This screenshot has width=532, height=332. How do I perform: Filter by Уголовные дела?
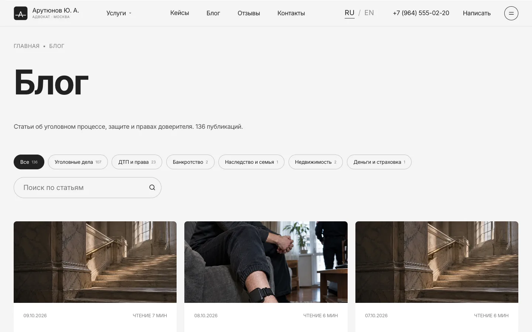[78, 162]
